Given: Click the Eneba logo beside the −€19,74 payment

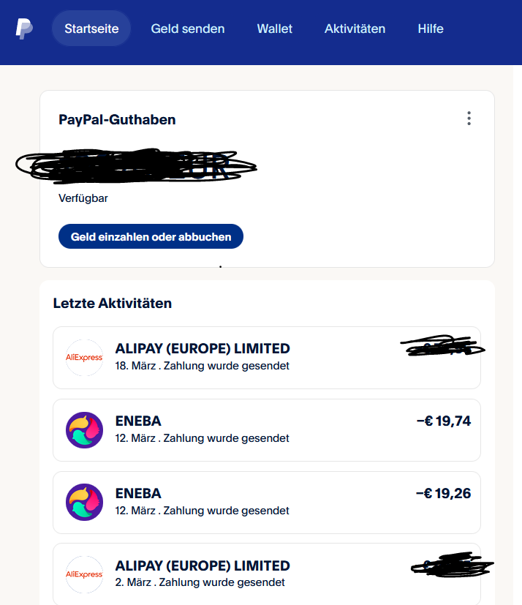Looking at the screenshot, I should click(85, 429).
